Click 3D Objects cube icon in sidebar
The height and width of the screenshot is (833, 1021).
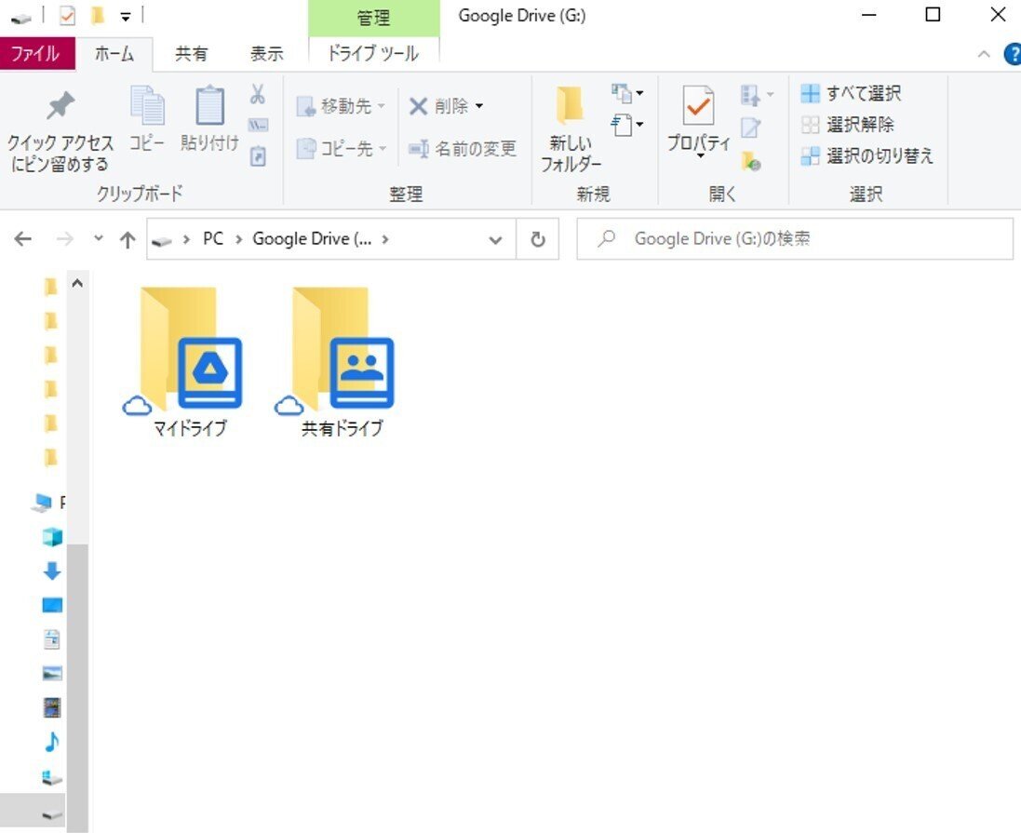(52, 537)
